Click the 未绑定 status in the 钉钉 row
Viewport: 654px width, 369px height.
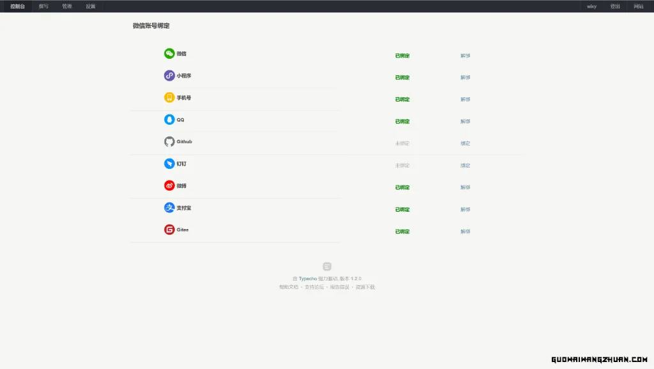point(402,166)
